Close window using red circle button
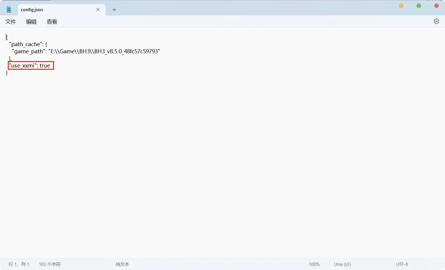This screenshot has height=270, width=445. [x=436, y=6]
